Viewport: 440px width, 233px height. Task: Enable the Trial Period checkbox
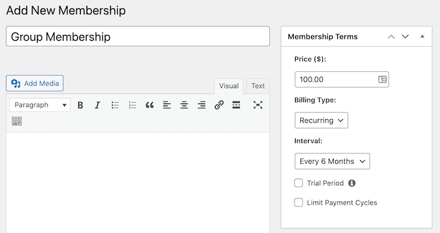[298, 183]
